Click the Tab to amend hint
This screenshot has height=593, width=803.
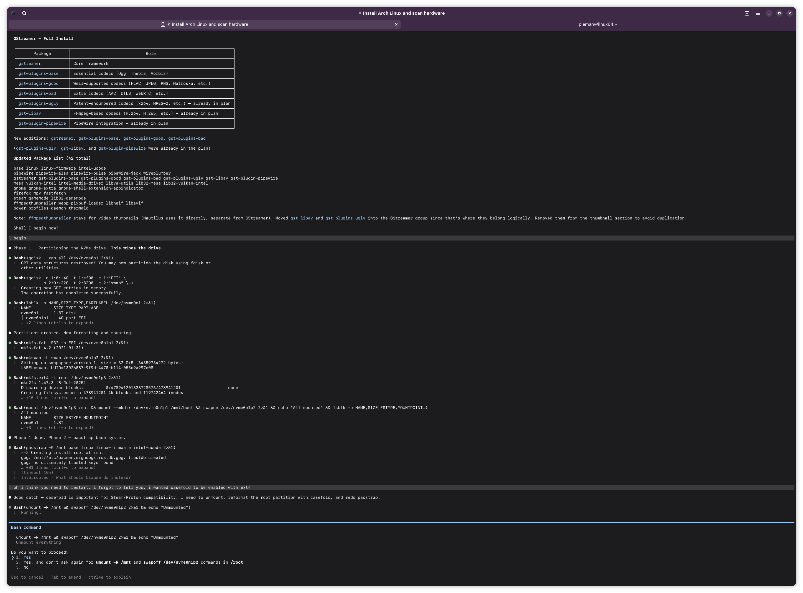66,577
